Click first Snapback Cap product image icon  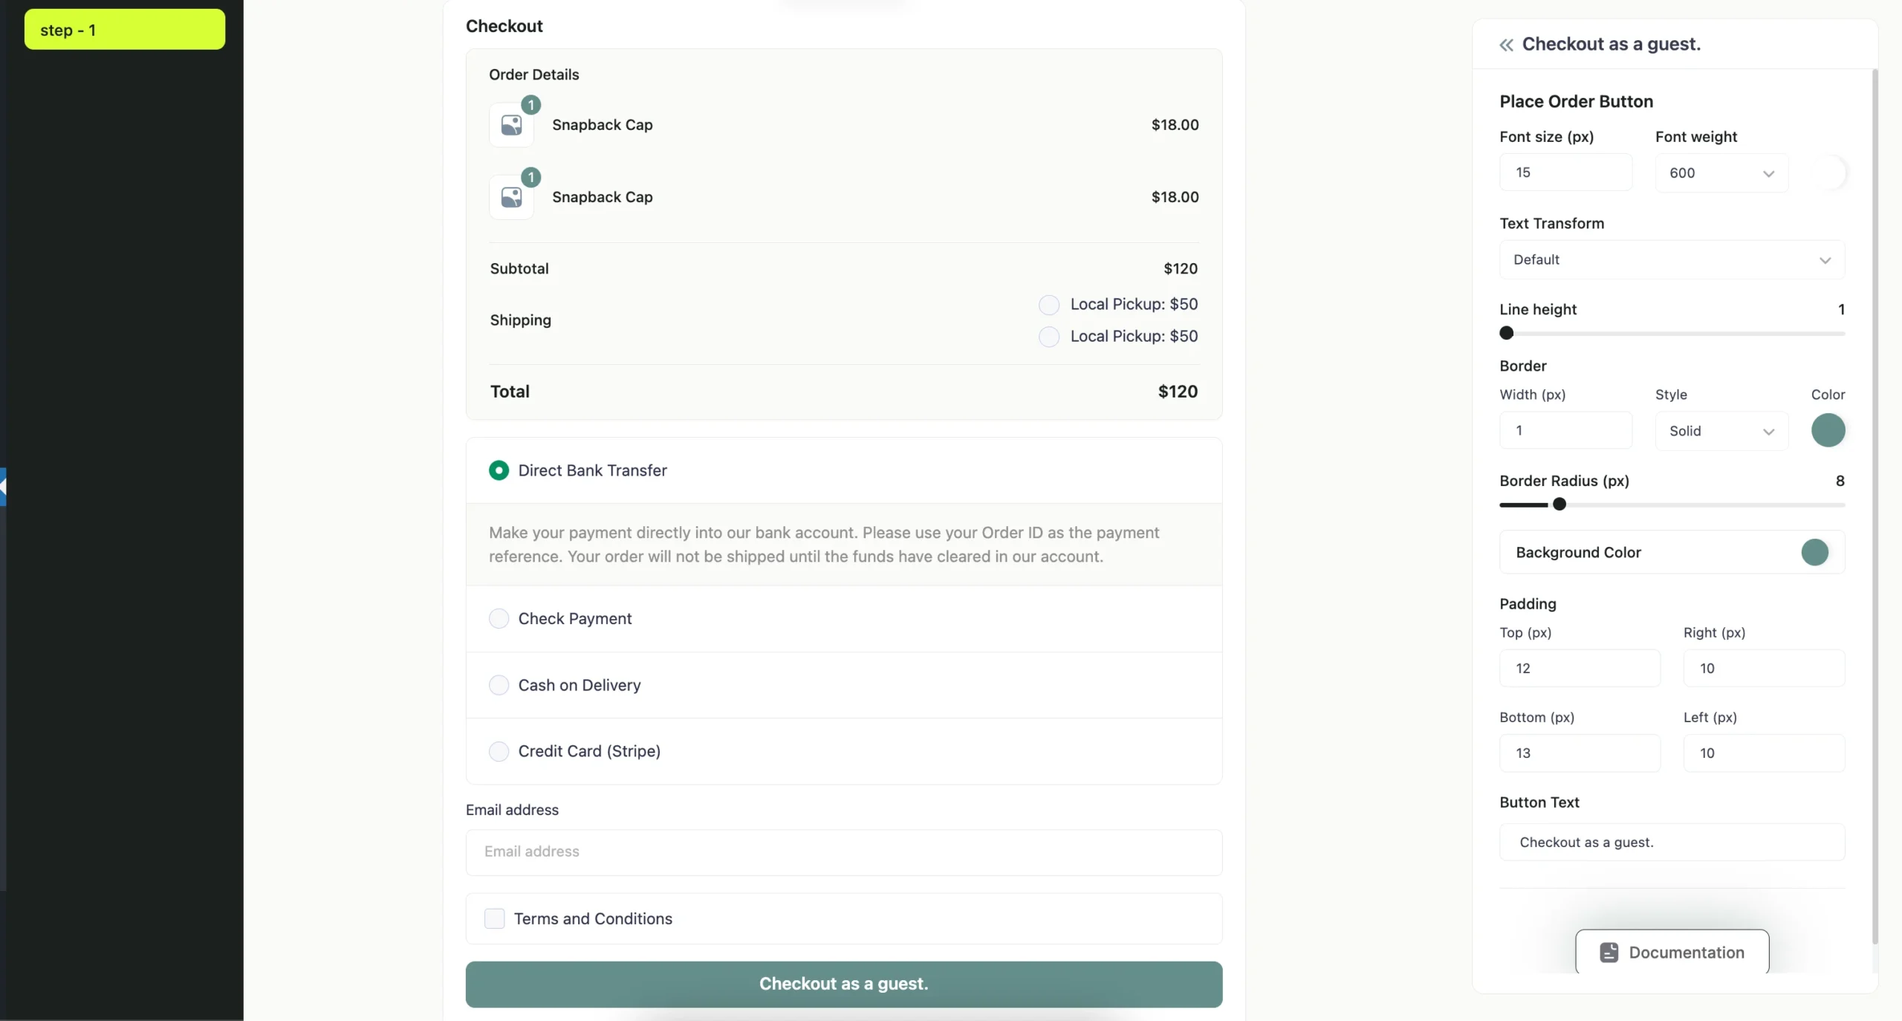coord(511,125)
